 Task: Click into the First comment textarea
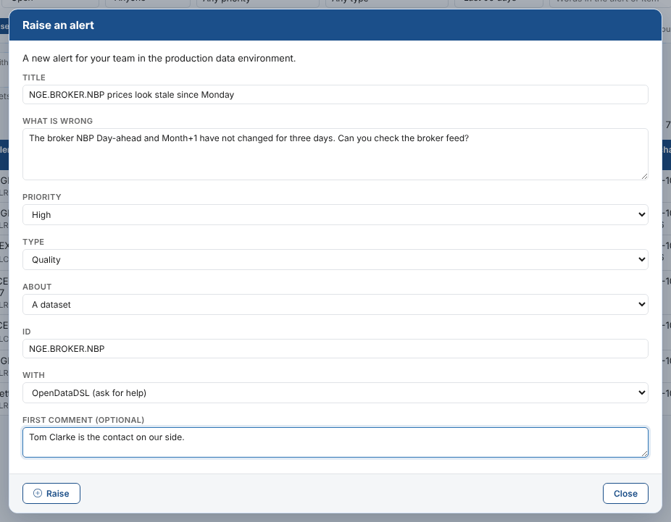pyautogui.click(x=335, y=442)
